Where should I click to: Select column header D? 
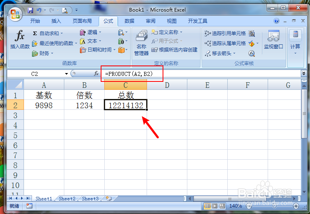[167, 85]
